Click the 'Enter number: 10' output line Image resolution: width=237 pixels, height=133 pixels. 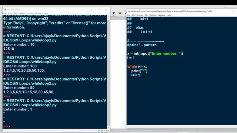tap(19, 45)
